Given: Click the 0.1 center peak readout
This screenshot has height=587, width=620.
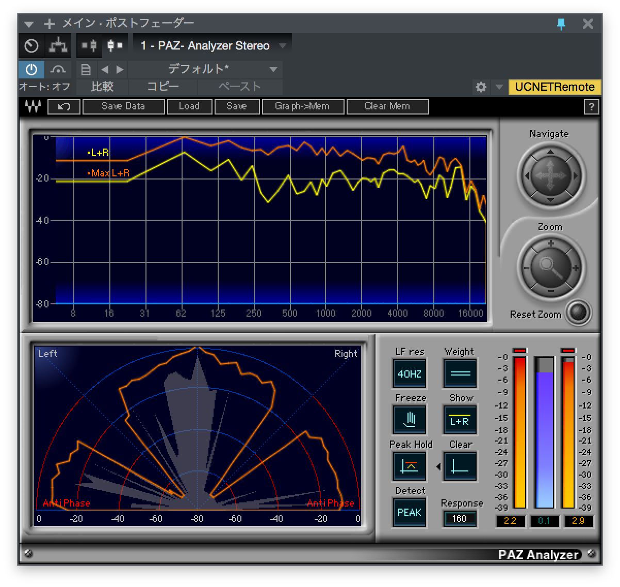Looking at the screenshot, I should [x=544, y=520].
